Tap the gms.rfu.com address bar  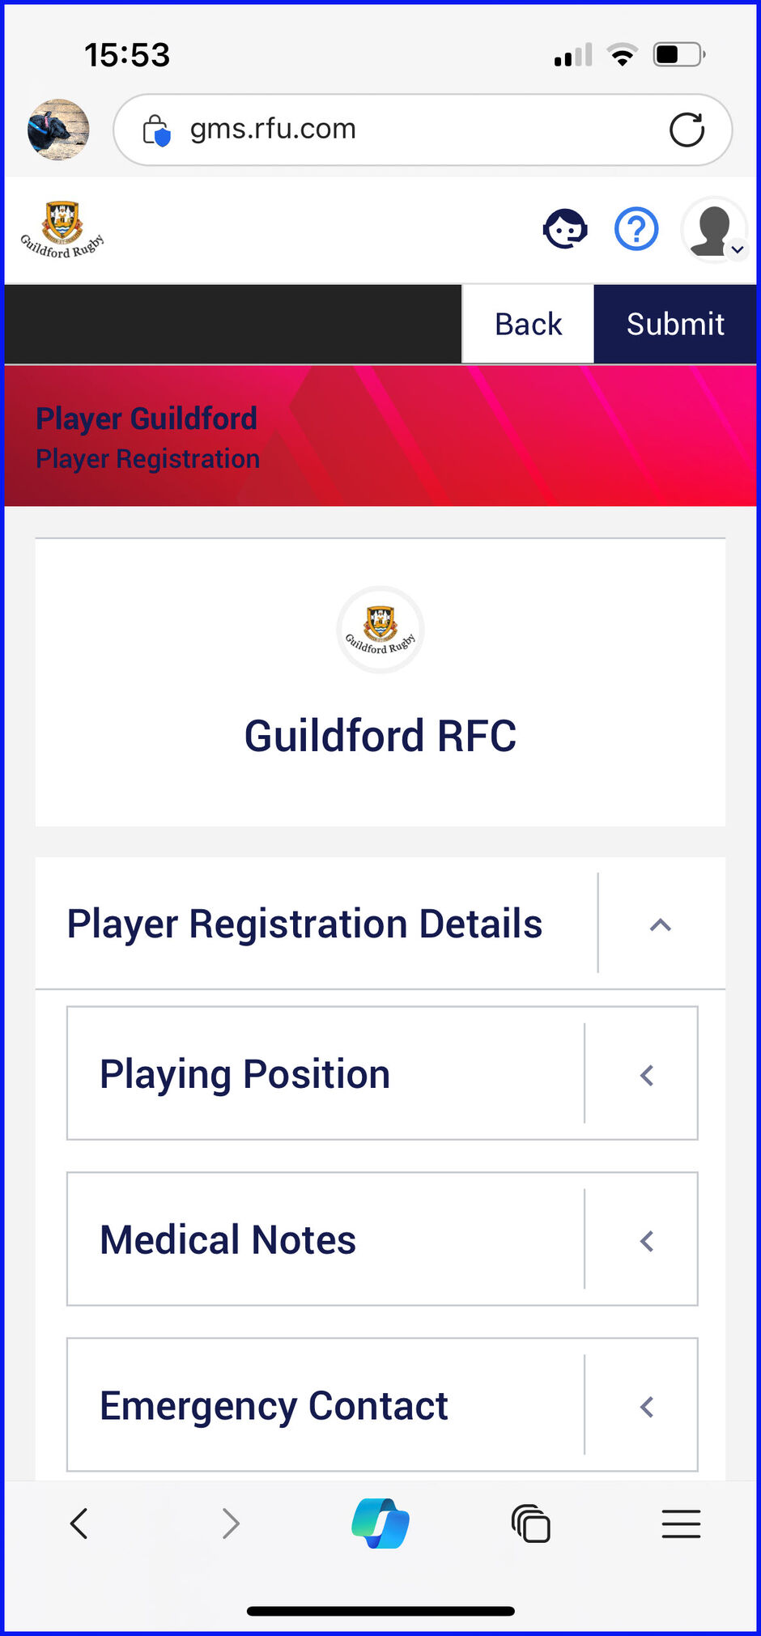coord(405,130)
